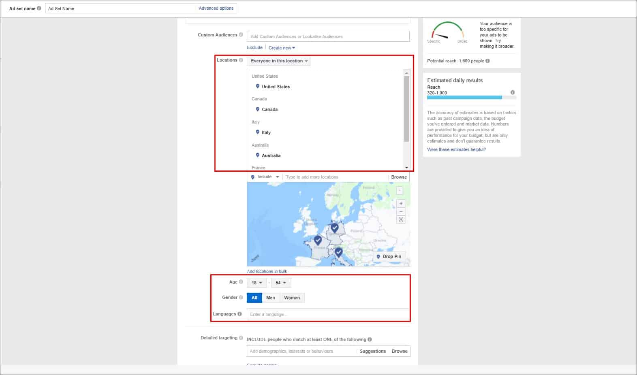The height and width of the screenshot is (375, 637).
Task: Select Australia in the locations list
Action: [271, 156]
